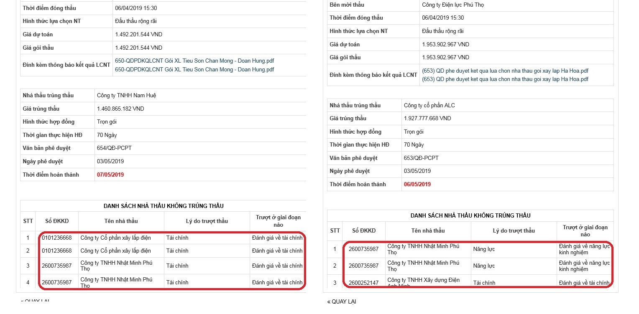Click Bên mời thầu label
Screen dimensions: 639x314
pyautogui.click(x=347, y=5)
